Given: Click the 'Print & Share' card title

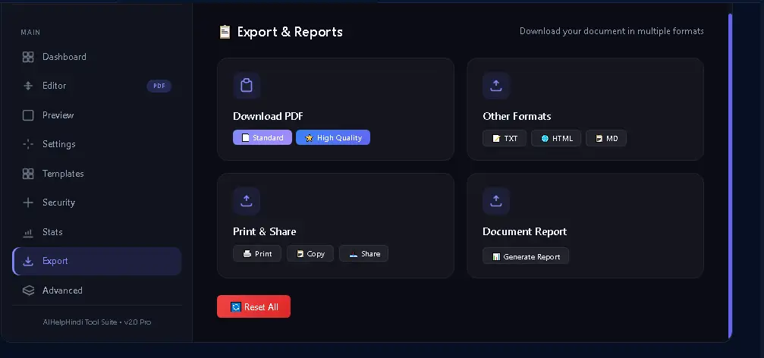Looking at the screenshot, I should click(x=265, y=231).
